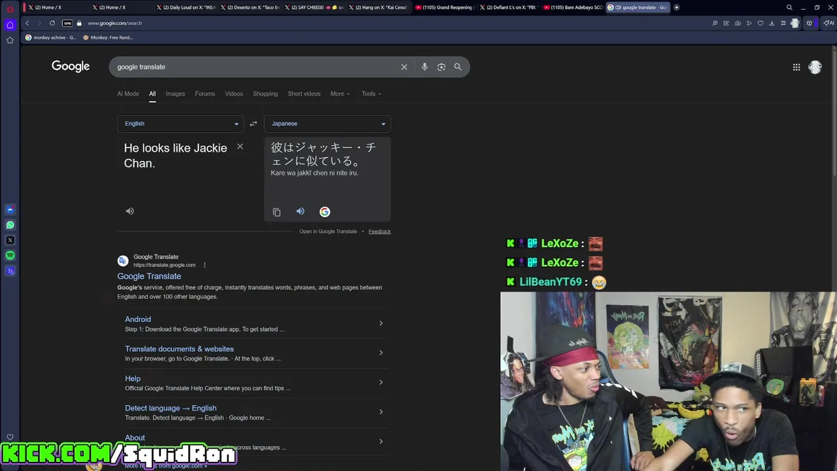Open WhatsApp in the sidebar
Screen dimensions: 837x471
10,224
